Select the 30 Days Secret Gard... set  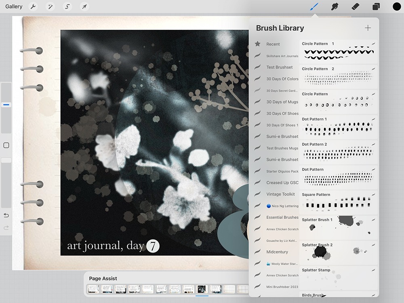pos(282,90)
